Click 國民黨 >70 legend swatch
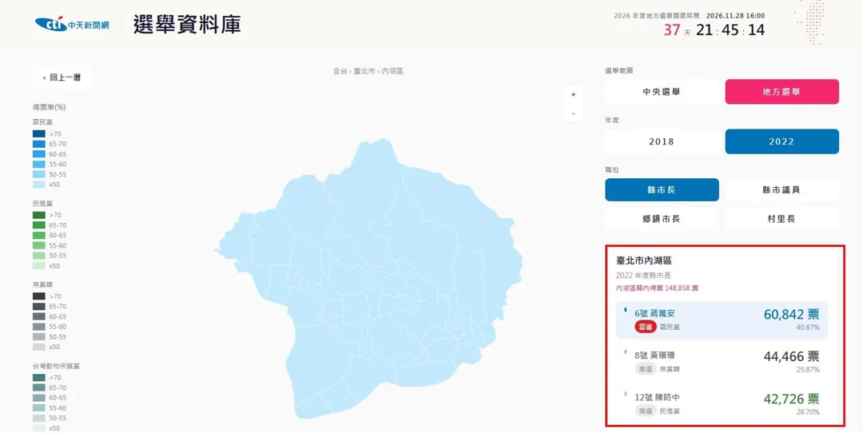Screen dimensions: 863x433 pyautogui.click(x=38, y=133)
